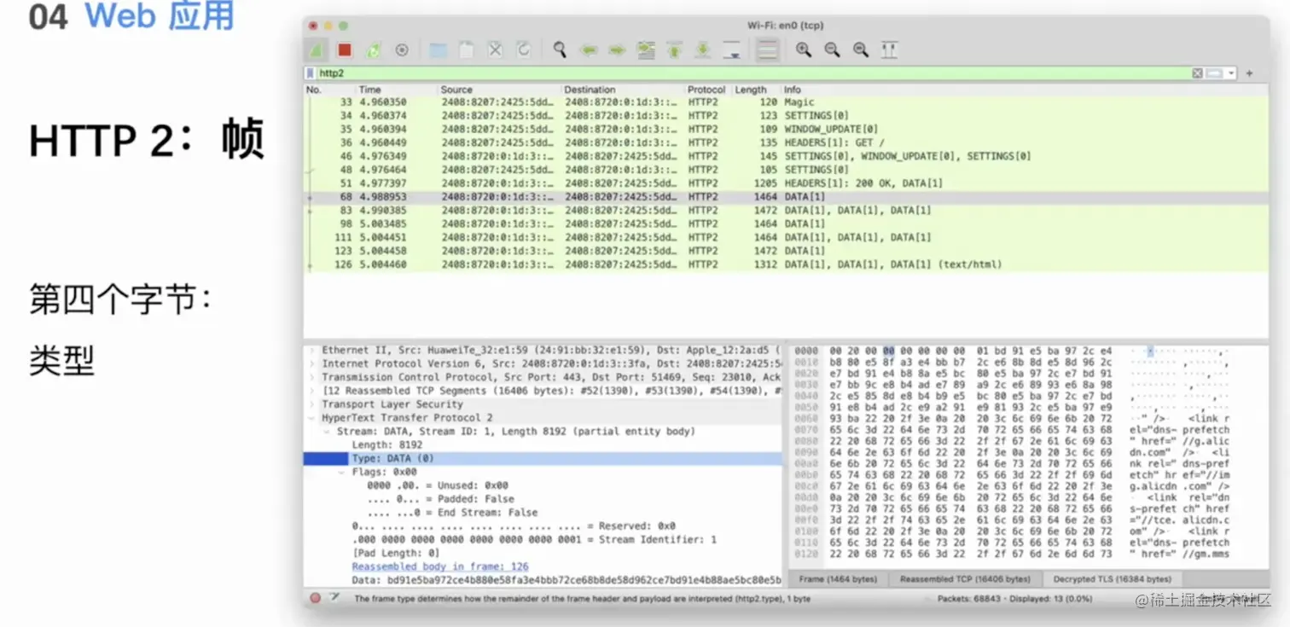Zoom in on packet text
This screenshot has height=627, width=1290.
(804, 50)
